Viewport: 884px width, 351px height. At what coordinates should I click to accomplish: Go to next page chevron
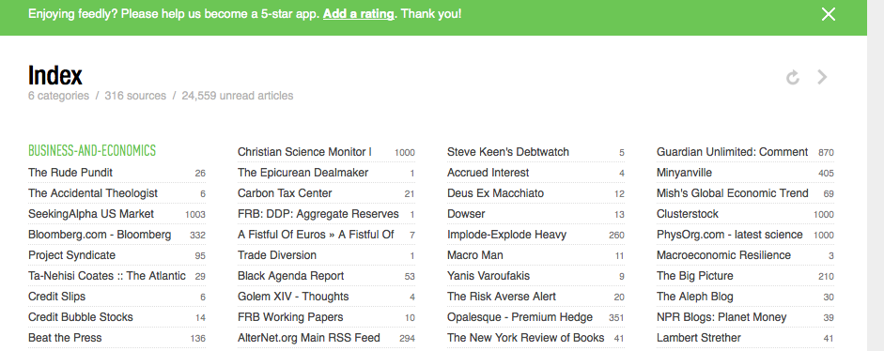tap(823, 77)
